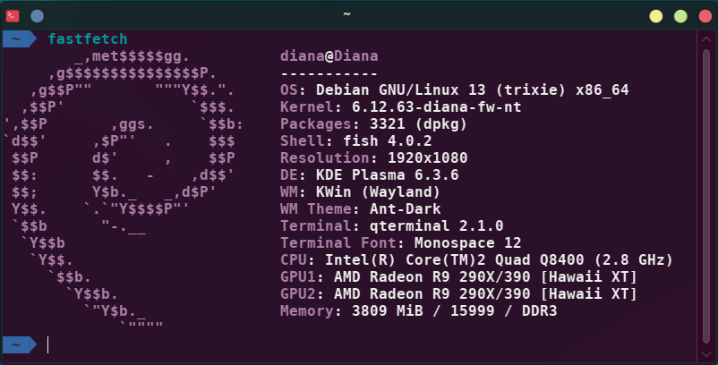This screenshot has width=718, height=365.
Task: Click the GPU1 AMD Radeon line
Action: 459,276
